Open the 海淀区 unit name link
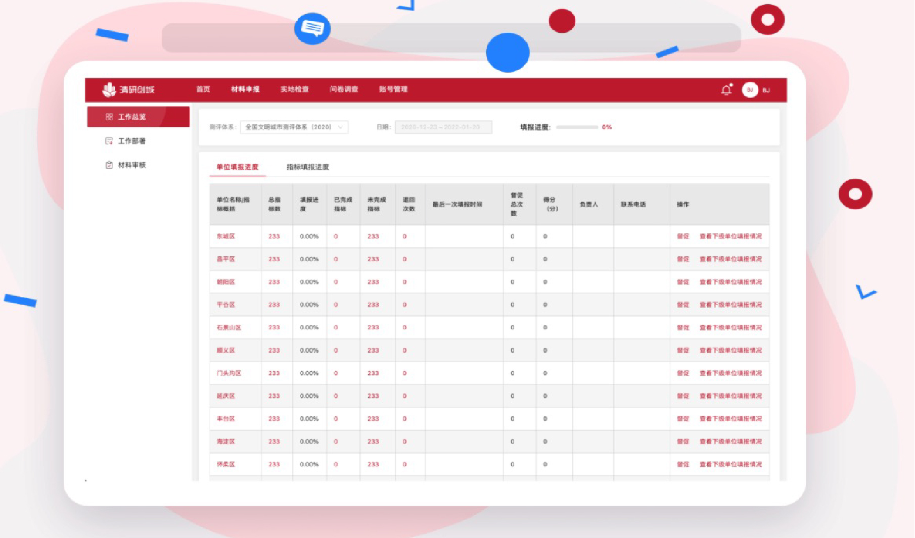 225,442
